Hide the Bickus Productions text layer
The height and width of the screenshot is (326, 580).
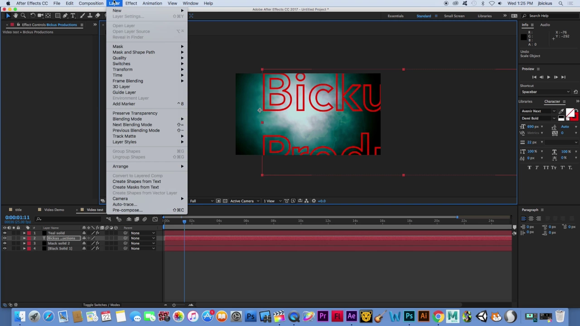point(5,238)
